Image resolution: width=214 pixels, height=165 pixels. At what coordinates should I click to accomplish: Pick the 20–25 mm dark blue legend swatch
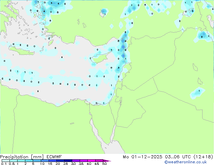pos(60,161)
